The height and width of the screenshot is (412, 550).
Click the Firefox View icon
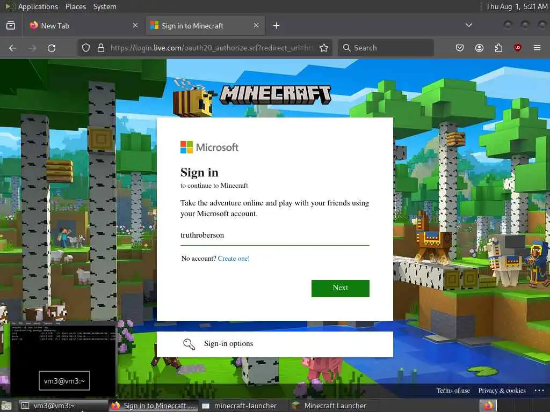tap(11, 26)
